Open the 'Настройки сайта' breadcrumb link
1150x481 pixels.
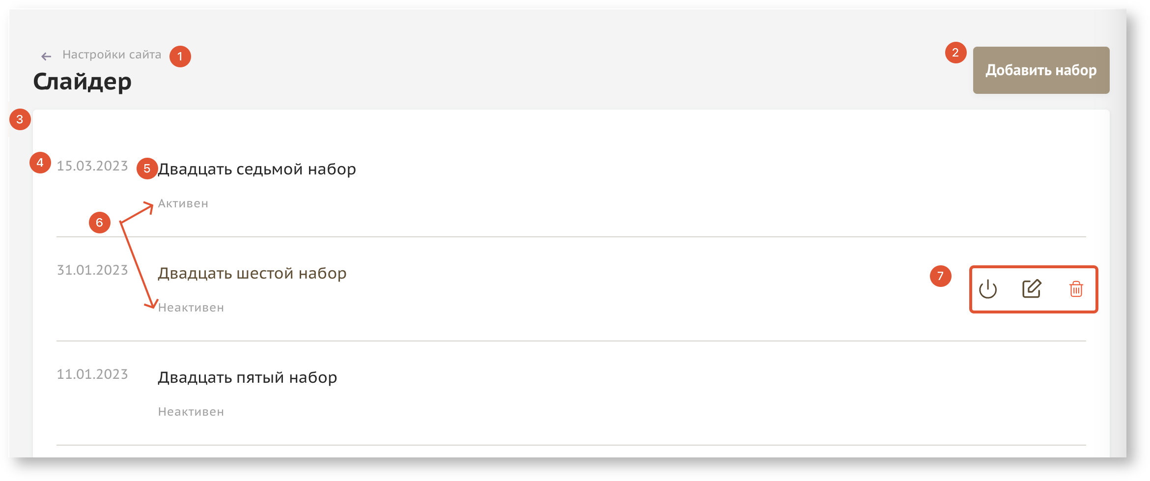click(112, 55)
